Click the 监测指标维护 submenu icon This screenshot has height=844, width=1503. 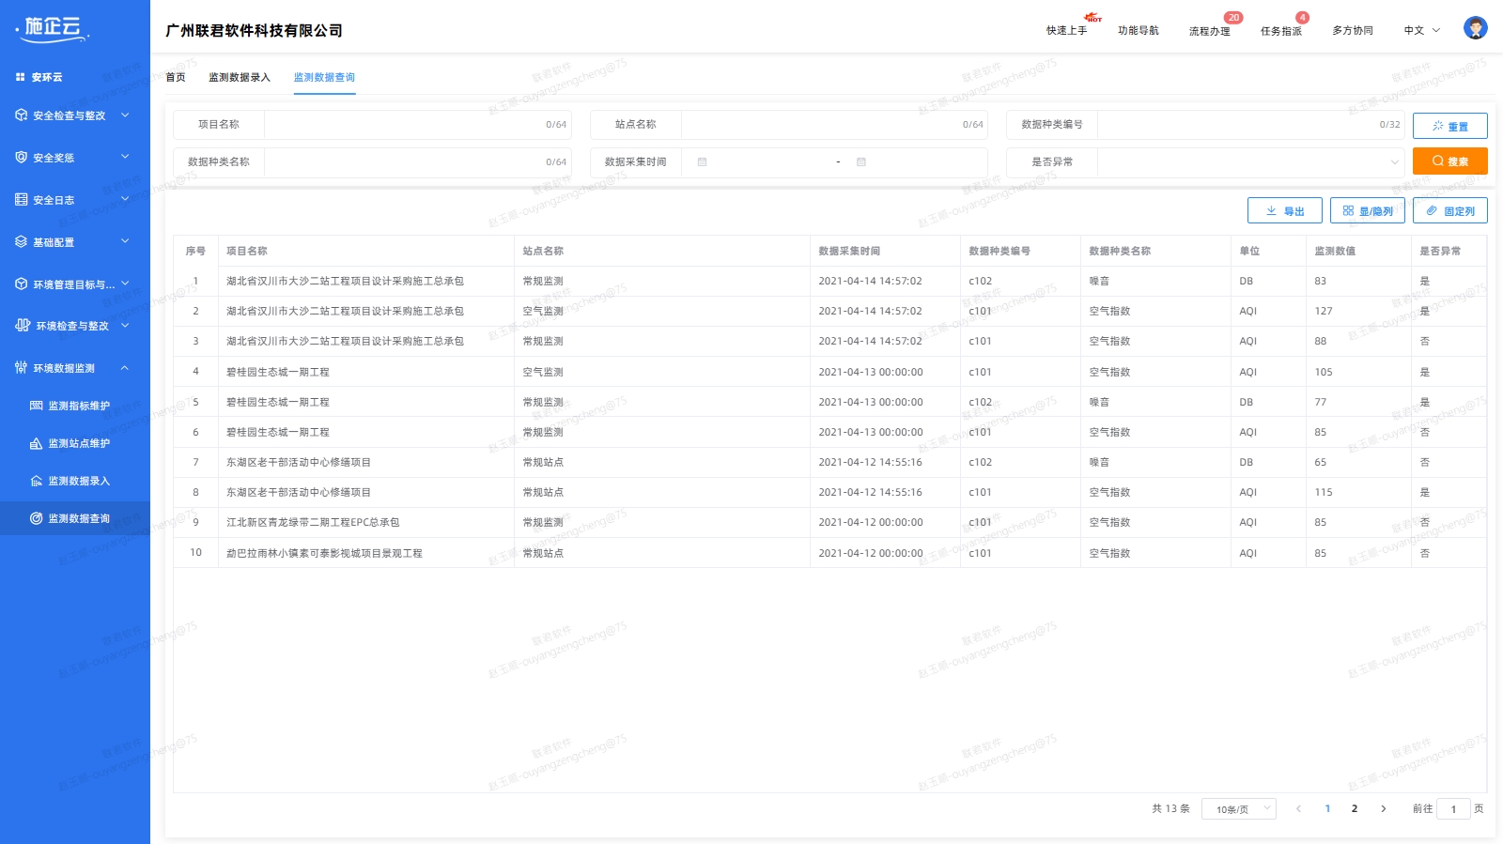click(37, 406)
